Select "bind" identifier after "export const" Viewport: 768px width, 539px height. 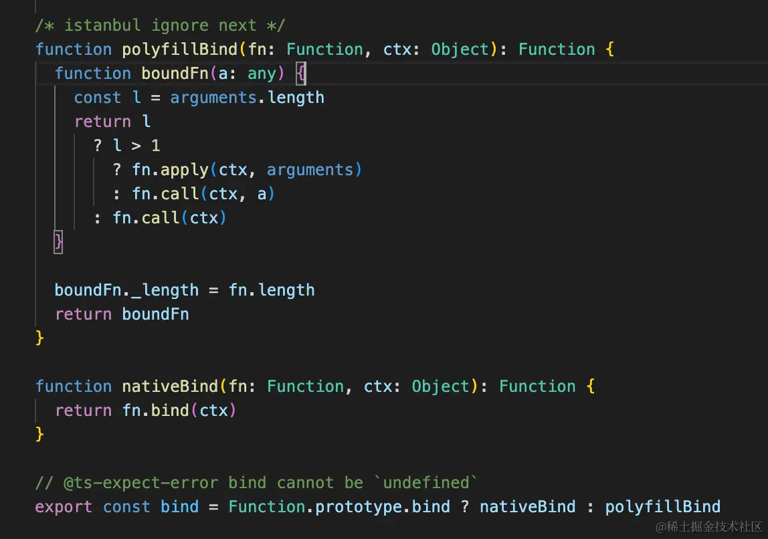point(180,507)
